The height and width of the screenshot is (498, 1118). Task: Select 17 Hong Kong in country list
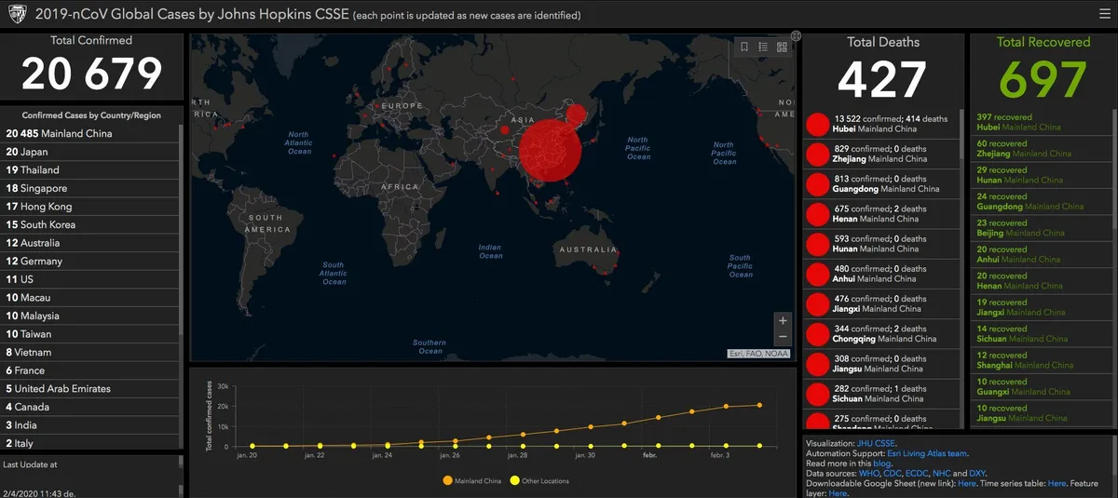(90, 207)
